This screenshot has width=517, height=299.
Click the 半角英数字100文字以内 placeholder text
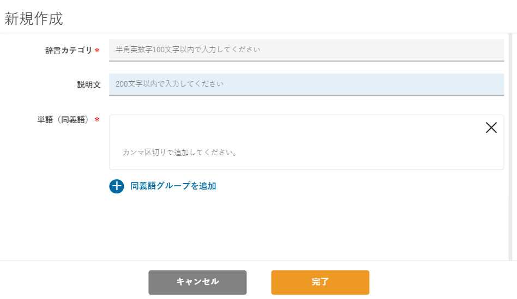point(188,50)
